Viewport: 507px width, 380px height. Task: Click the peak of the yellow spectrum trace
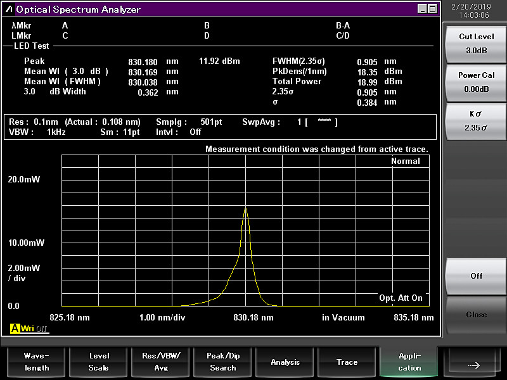pyautogui.click(x=245, y=208)
